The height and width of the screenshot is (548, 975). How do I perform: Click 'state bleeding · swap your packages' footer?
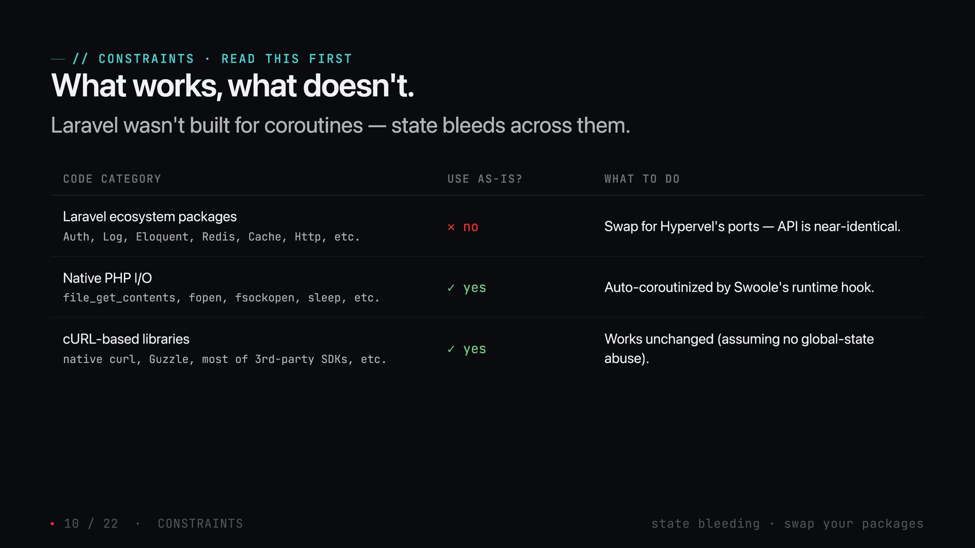pyautogui.click(x=788, y=524)
